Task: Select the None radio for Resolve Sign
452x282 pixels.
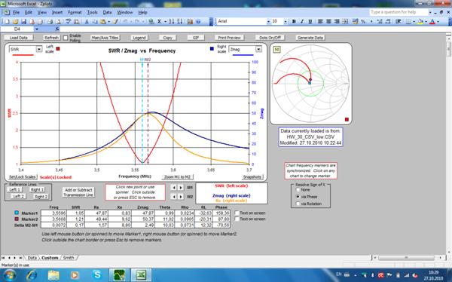Action: point(298,190)
